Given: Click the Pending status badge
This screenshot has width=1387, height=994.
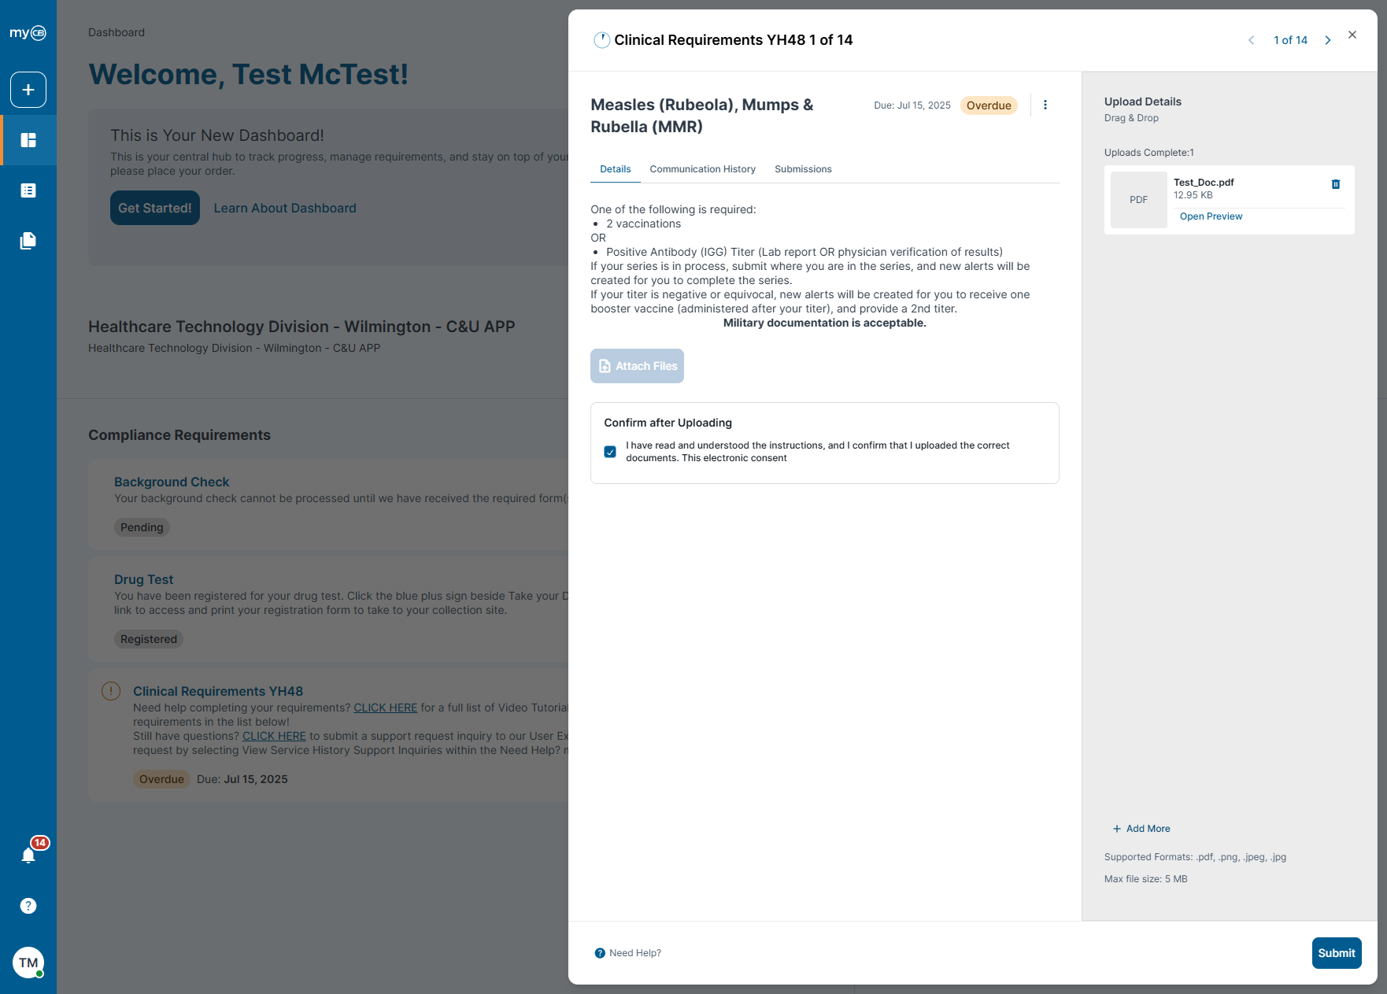Looking at the screenshot, I should [142, 527].
